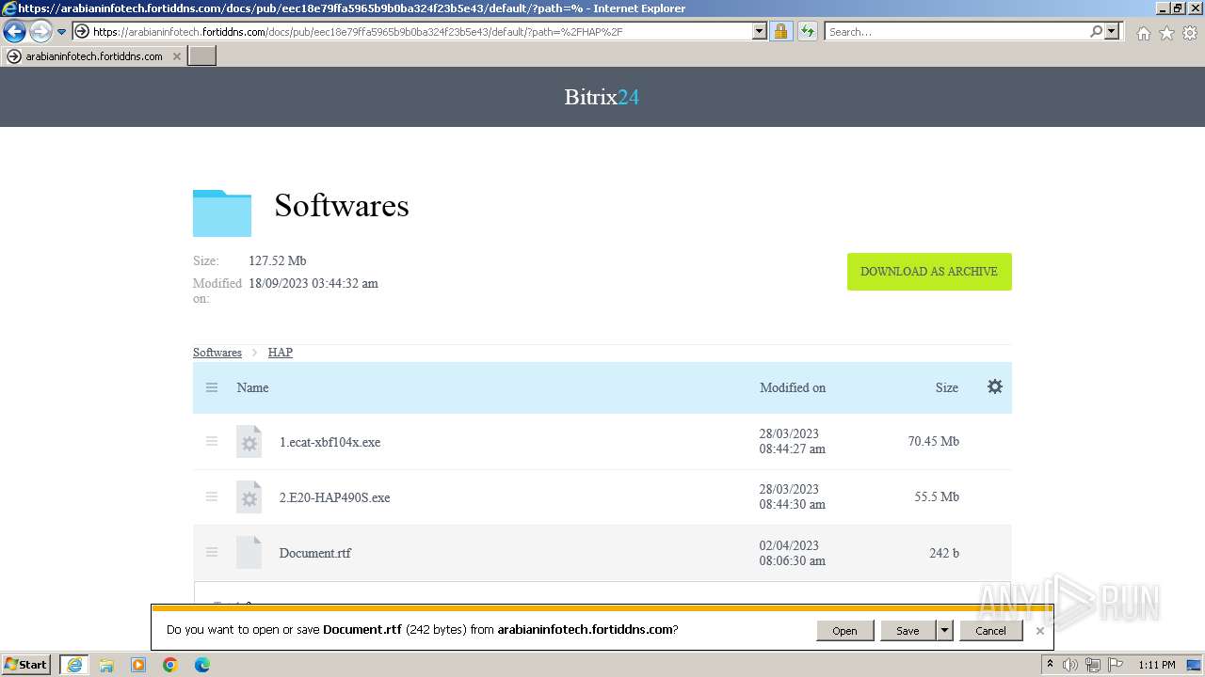1205x677 pixels.
Task: Open the File Explorer taskbar icon
Action: pyautogui.click(x=106, y=665)
